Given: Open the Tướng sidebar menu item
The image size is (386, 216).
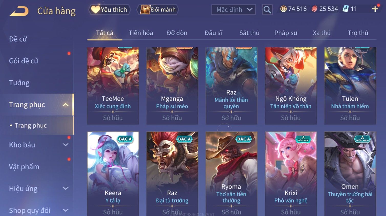Looking at the screenshot, I should 19,83.
